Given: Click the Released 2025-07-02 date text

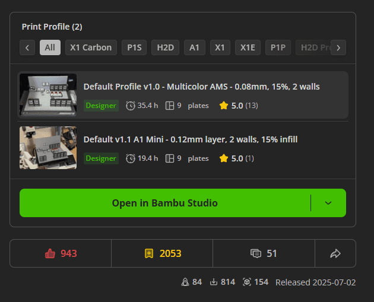Looking at the screenshot, I should (316, 282).
